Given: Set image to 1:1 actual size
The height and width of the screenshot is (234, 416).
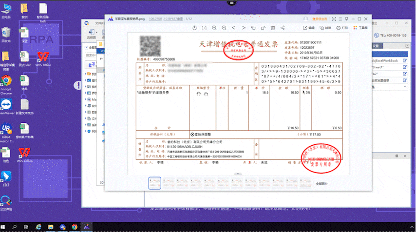Looking at the screenshot, I should click(204, 28).
